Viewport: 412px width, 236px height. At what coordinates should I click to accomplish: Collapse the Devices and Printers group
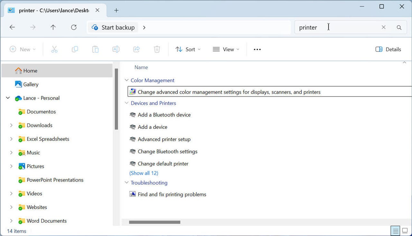126,103
